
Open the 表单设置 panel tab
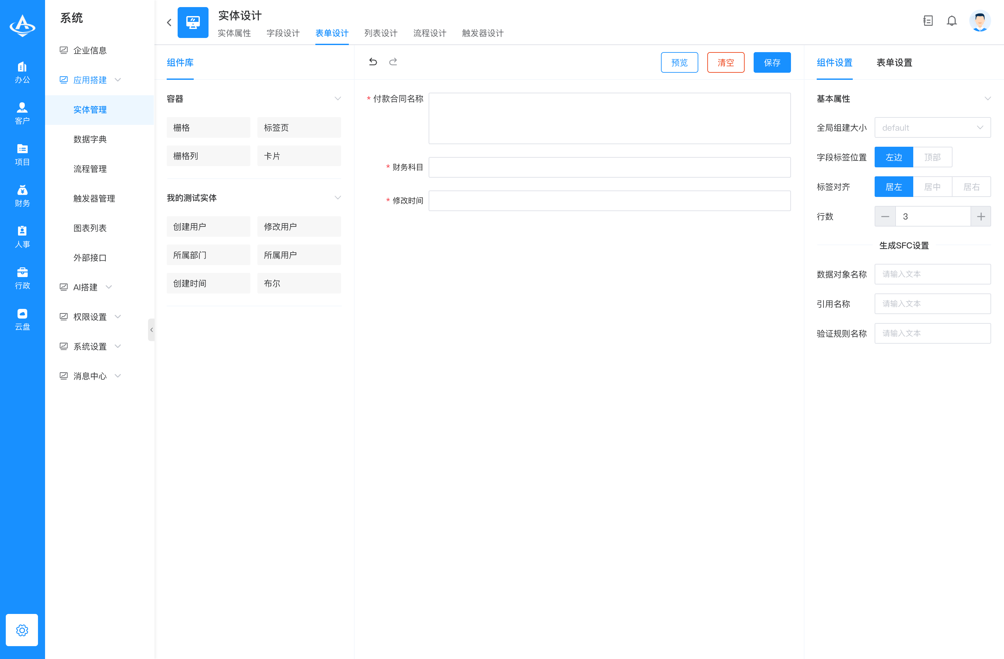(x=894, y=62)
